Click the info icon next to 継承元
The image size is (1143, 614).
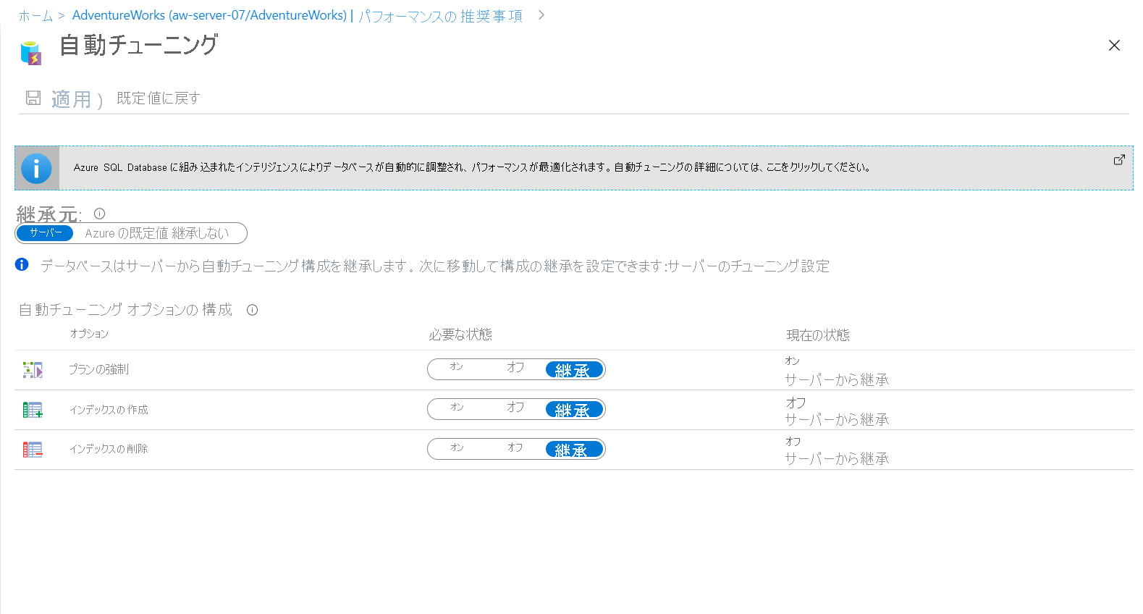[x=100, y=214]
